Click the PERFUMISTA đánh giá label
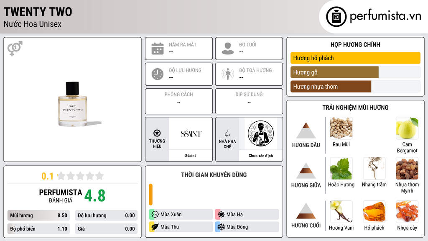 61,196
